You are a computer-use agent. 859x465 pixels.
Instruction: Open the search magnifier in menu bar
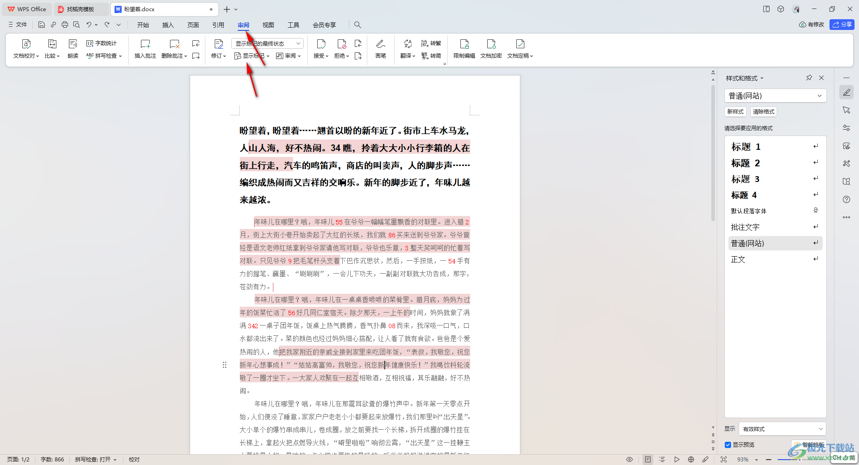[357, 25]
